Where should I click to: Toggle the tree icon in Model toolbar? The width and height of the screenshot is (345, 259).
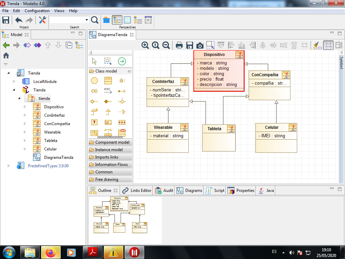click(x=79, y=45)
